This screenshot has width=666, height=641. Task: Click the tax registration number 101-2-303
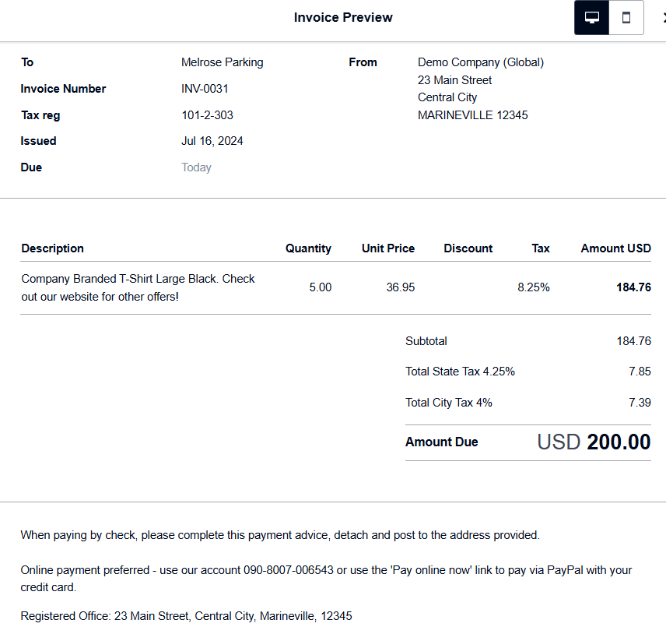click(207, 115)
